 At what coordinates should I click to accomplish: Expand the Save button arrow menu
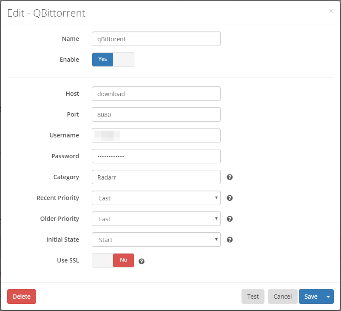click(328, 297)
